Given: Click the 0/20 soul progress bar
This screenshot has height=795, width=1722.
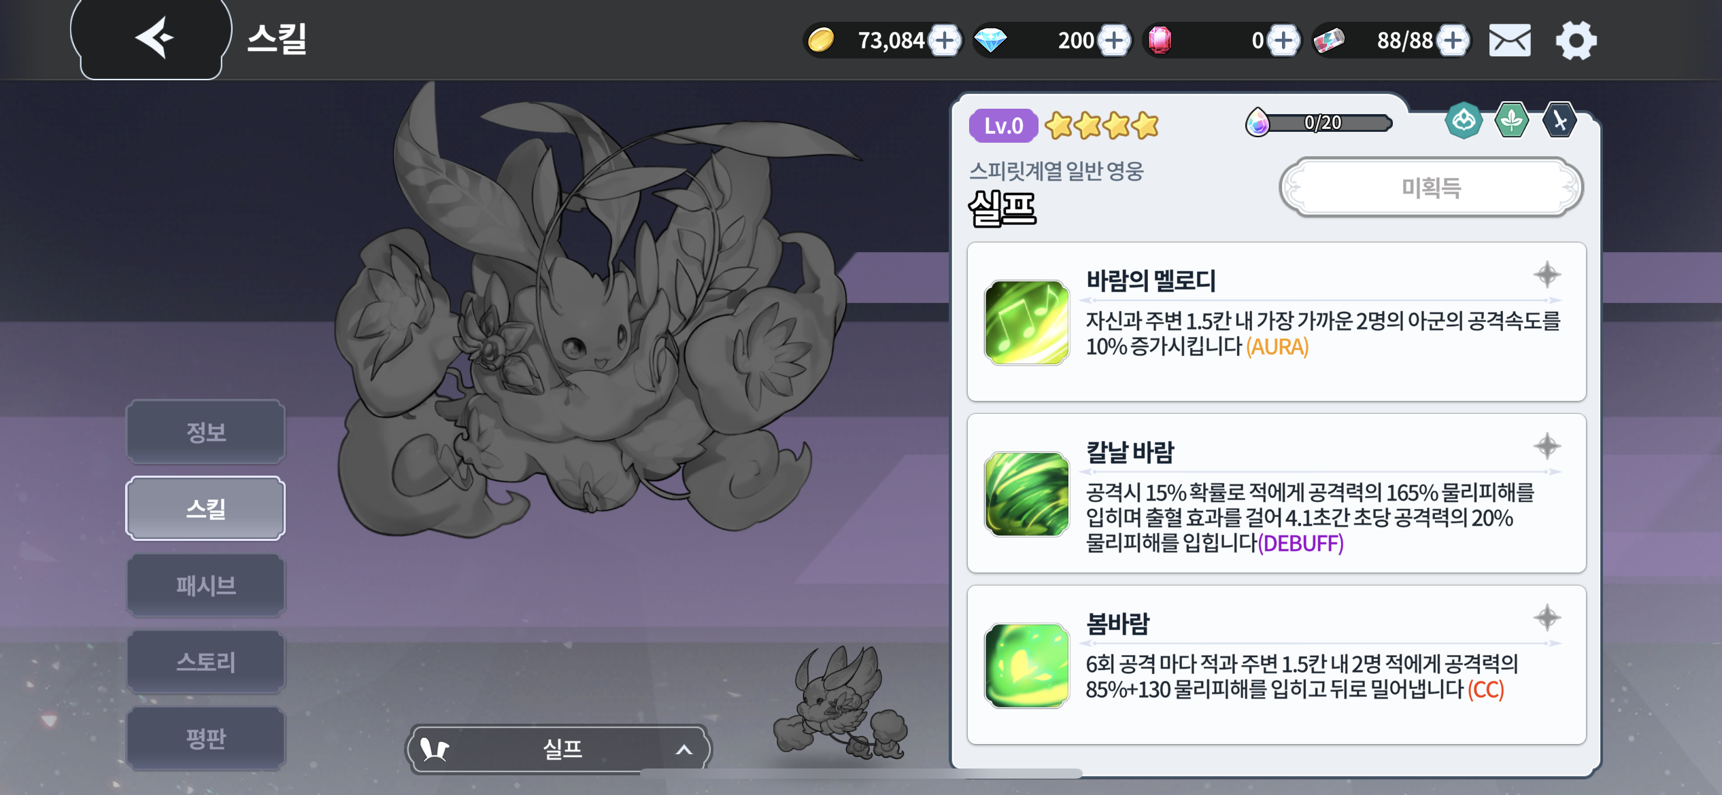Looking at the screenshot, I should click(1319, 123).
